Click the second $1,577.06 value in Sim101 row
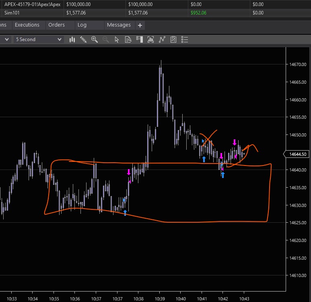 [x=138, y=13]
